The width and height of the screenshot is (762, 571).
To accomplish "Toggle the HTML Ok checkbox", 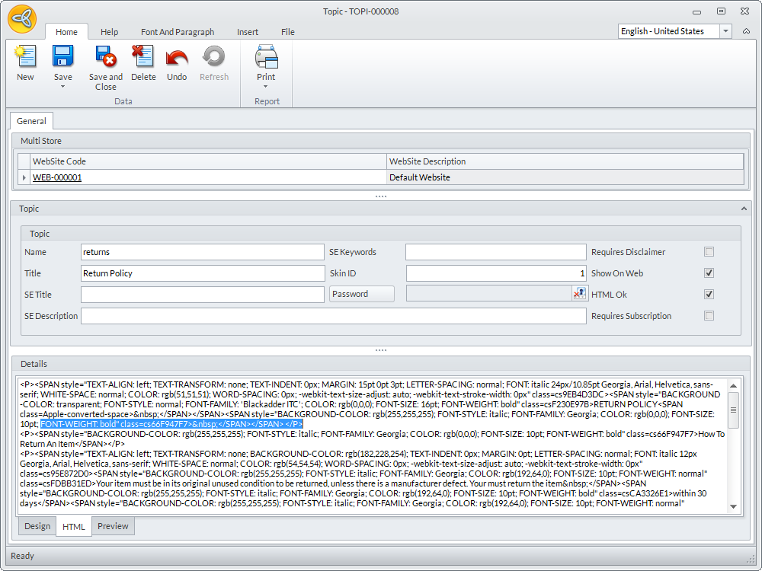I will click(709, 295).
